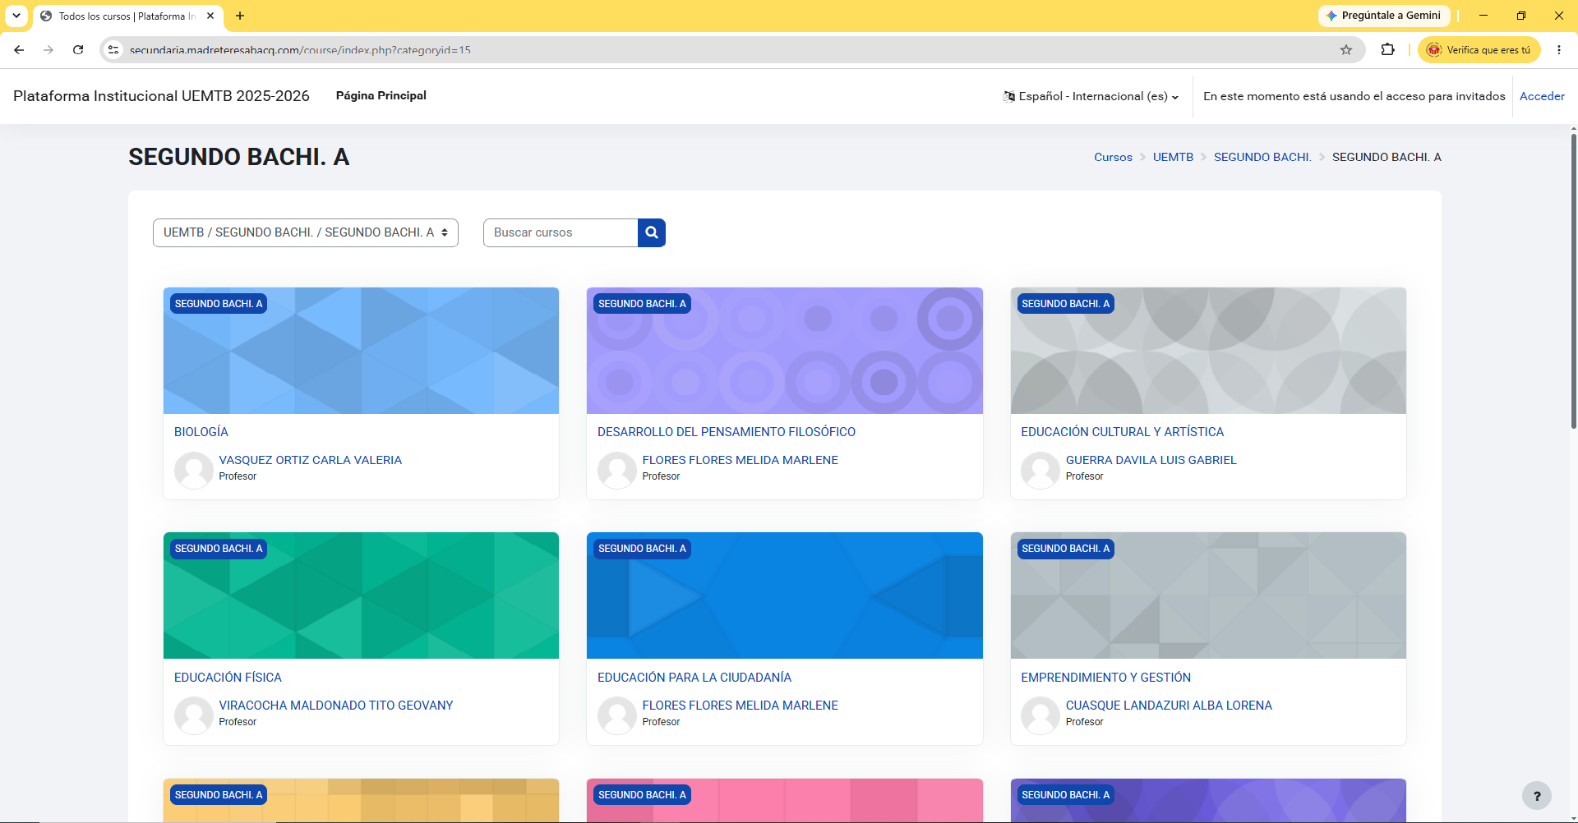Open a new browser tab
The width and height of the screenshot is (1578, 823).
[240, 16]
